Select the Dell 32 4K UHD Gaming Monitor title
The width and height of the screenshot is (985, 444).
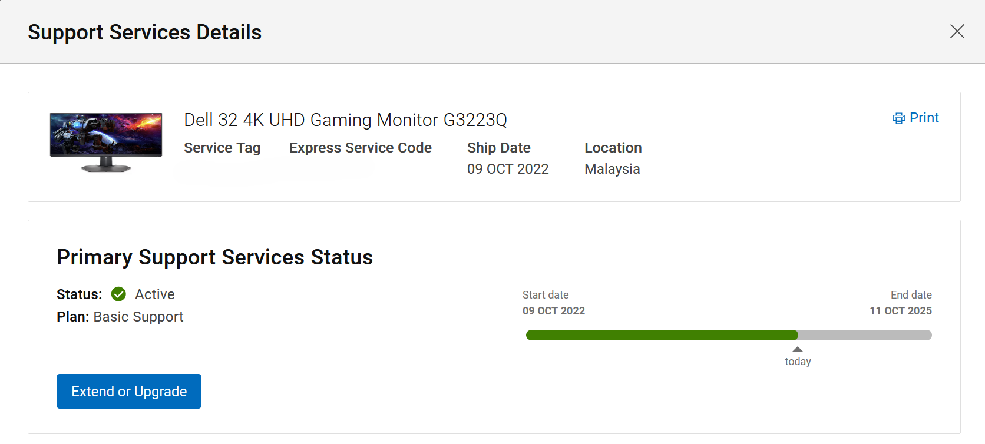pyautogui.click(x=345, y=120)
